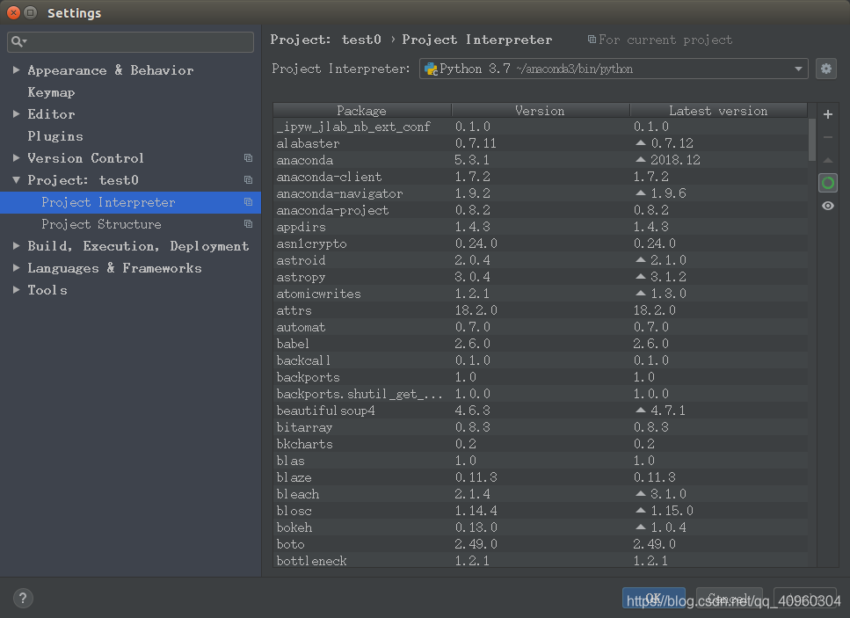Expand the Tools section
Viewport: 850px width, 618px height.
(17, 290)
